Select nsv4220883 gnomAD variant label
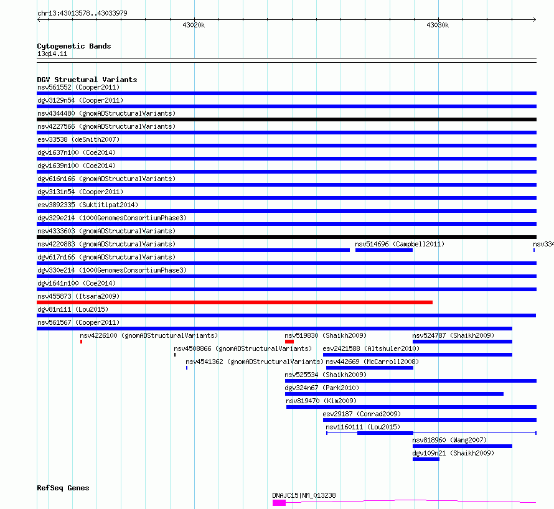554x509 pixels. tap(106, 244)
